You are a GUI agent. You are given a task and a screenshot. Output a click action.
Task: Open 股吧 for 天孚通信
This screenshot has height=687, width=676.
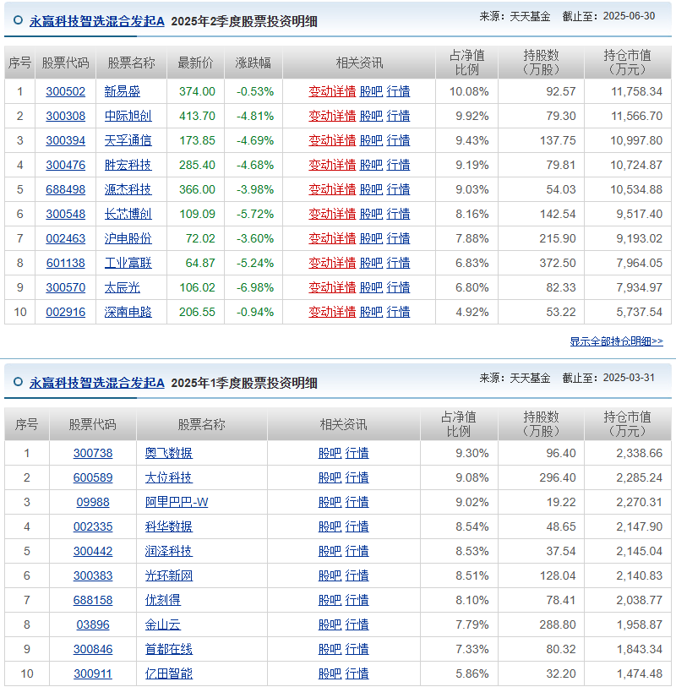[370, 140]
